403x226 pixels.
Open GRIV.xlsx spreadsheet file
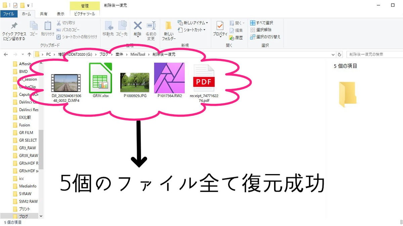click(x=101, y=80)
